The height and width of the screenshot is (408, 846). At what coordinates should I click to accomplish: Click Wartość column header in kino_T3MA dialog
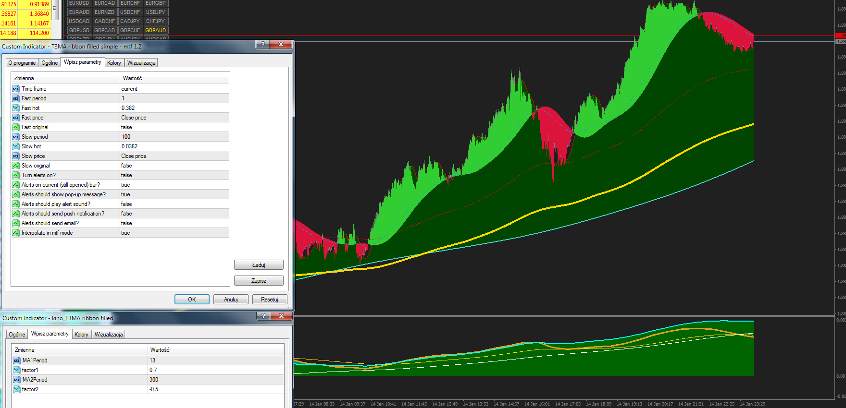(216, 350)
